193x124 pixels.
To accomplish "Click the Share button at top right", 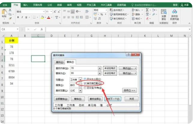I will [185, 5].
